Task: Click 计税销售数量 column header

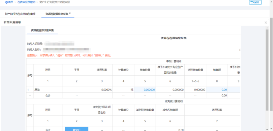Action: [x=195, y=70]
